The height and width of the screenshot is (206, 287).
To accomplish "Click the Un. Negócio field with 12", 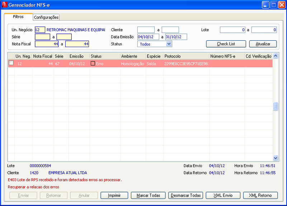I will [x=40, y=30].
